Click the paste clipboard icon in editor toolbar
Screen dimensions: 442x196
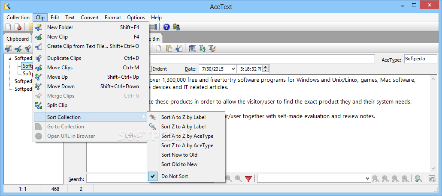point(169,48)
